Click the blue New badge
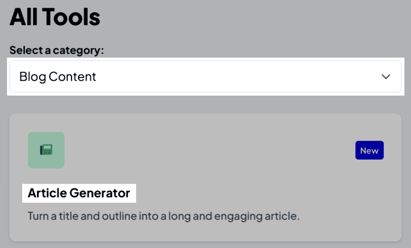Viewport: 411px width, 248px height. 369,150
